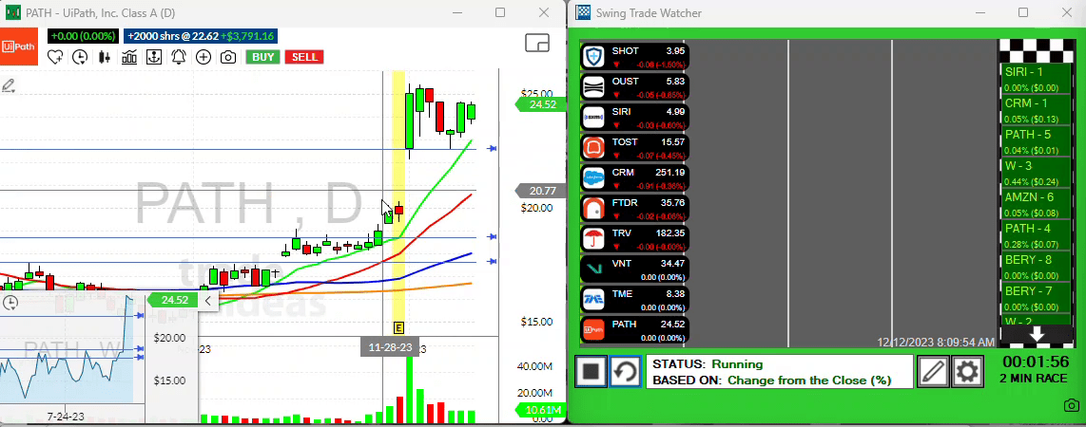Select AMZN - 6 leaderboard entry
Viewport: 1086px width, 427px height.
pos(1037,204)
